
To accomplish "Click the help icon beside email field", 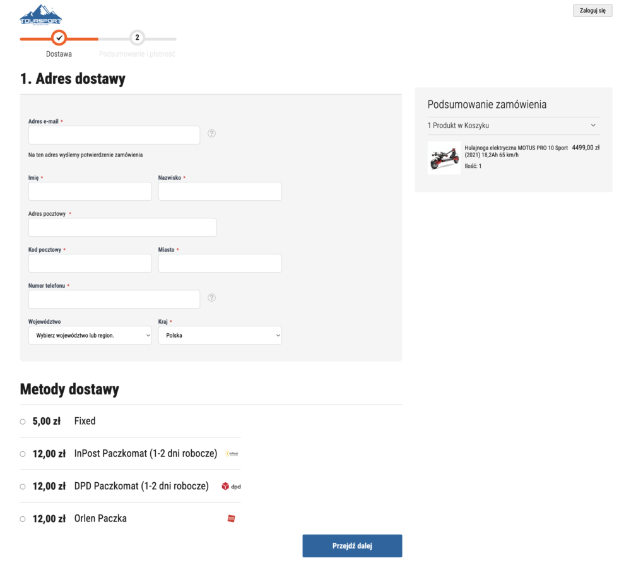I will click(212, 133).
